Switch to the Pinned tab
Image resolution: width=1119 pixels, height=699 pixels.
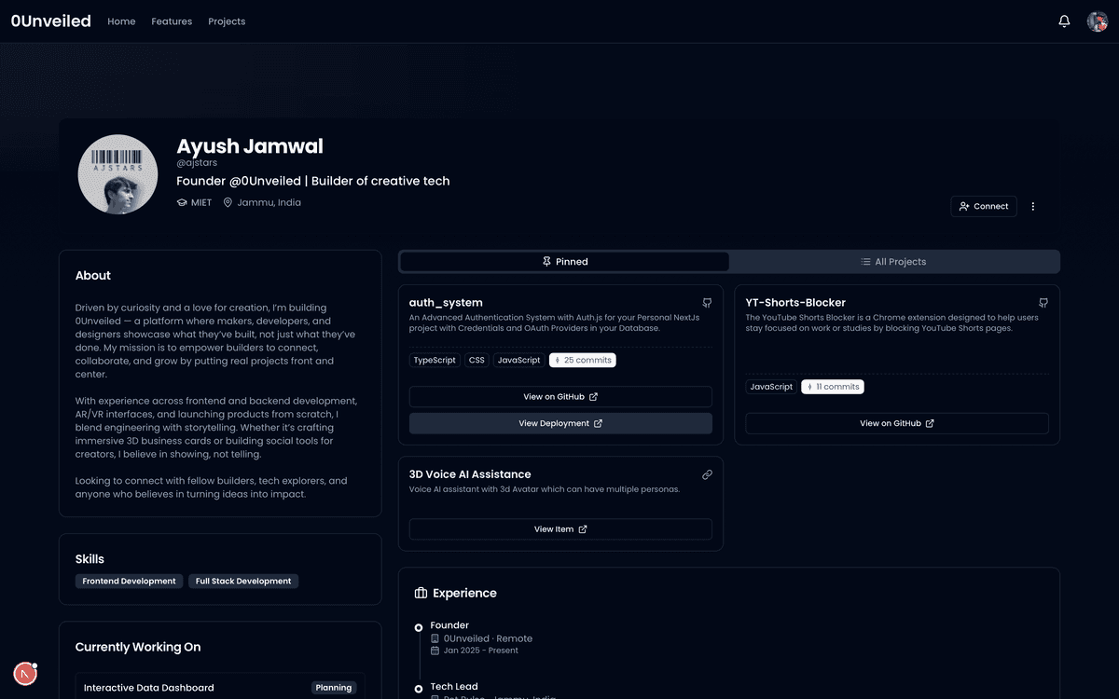564,262
